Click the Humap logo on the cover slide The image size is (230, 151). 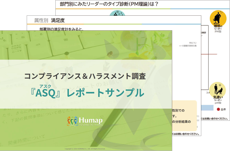85,121
